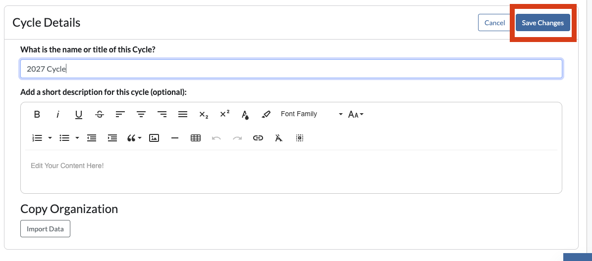Toggle bold formatting in the description editor
This screenshot has width=592, height=261.
tap(37, 114)
